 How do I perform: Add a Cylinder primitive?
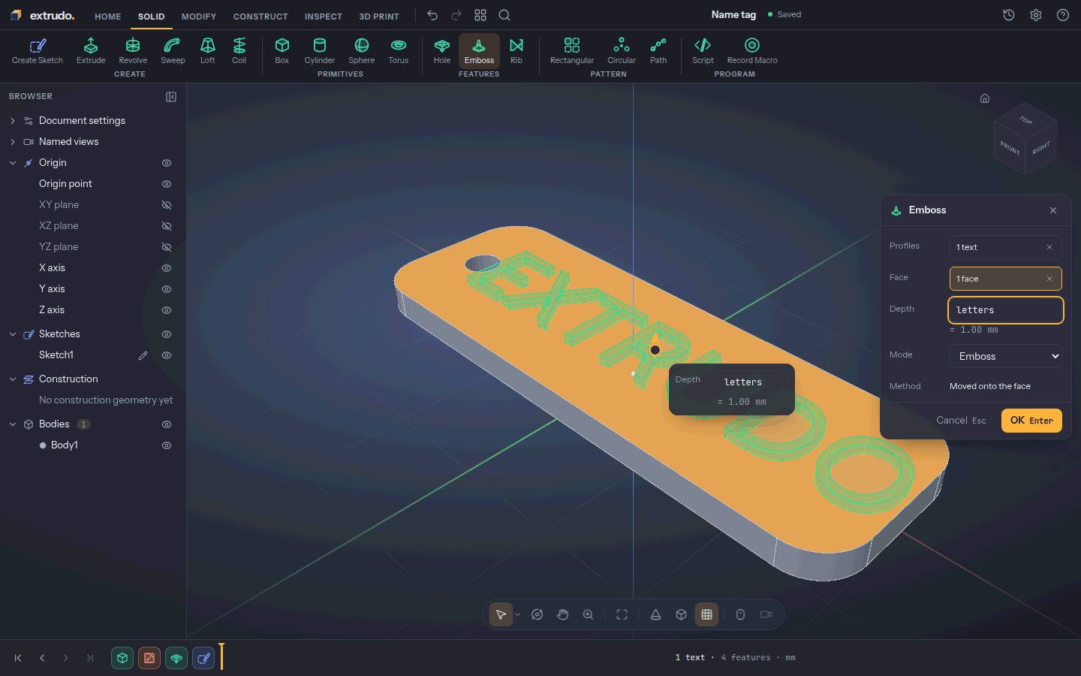tap(320, 51)
